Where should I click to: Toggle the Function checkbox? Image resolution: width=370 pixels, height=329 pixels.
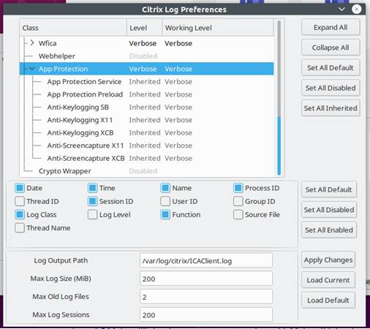click(165, 214)
